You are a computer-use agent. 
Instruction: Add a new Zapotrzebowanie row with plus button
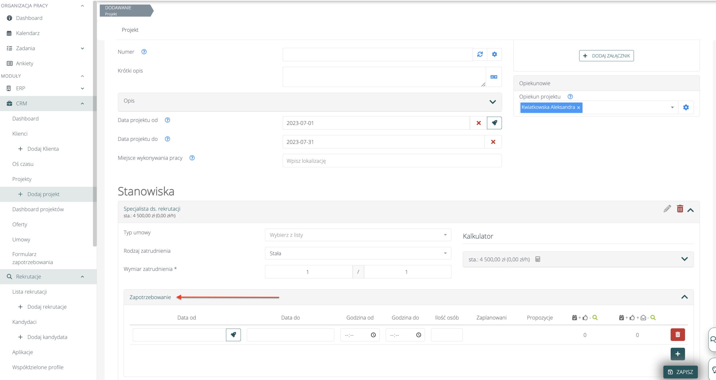pyautogui.click(x=677, y=354)
